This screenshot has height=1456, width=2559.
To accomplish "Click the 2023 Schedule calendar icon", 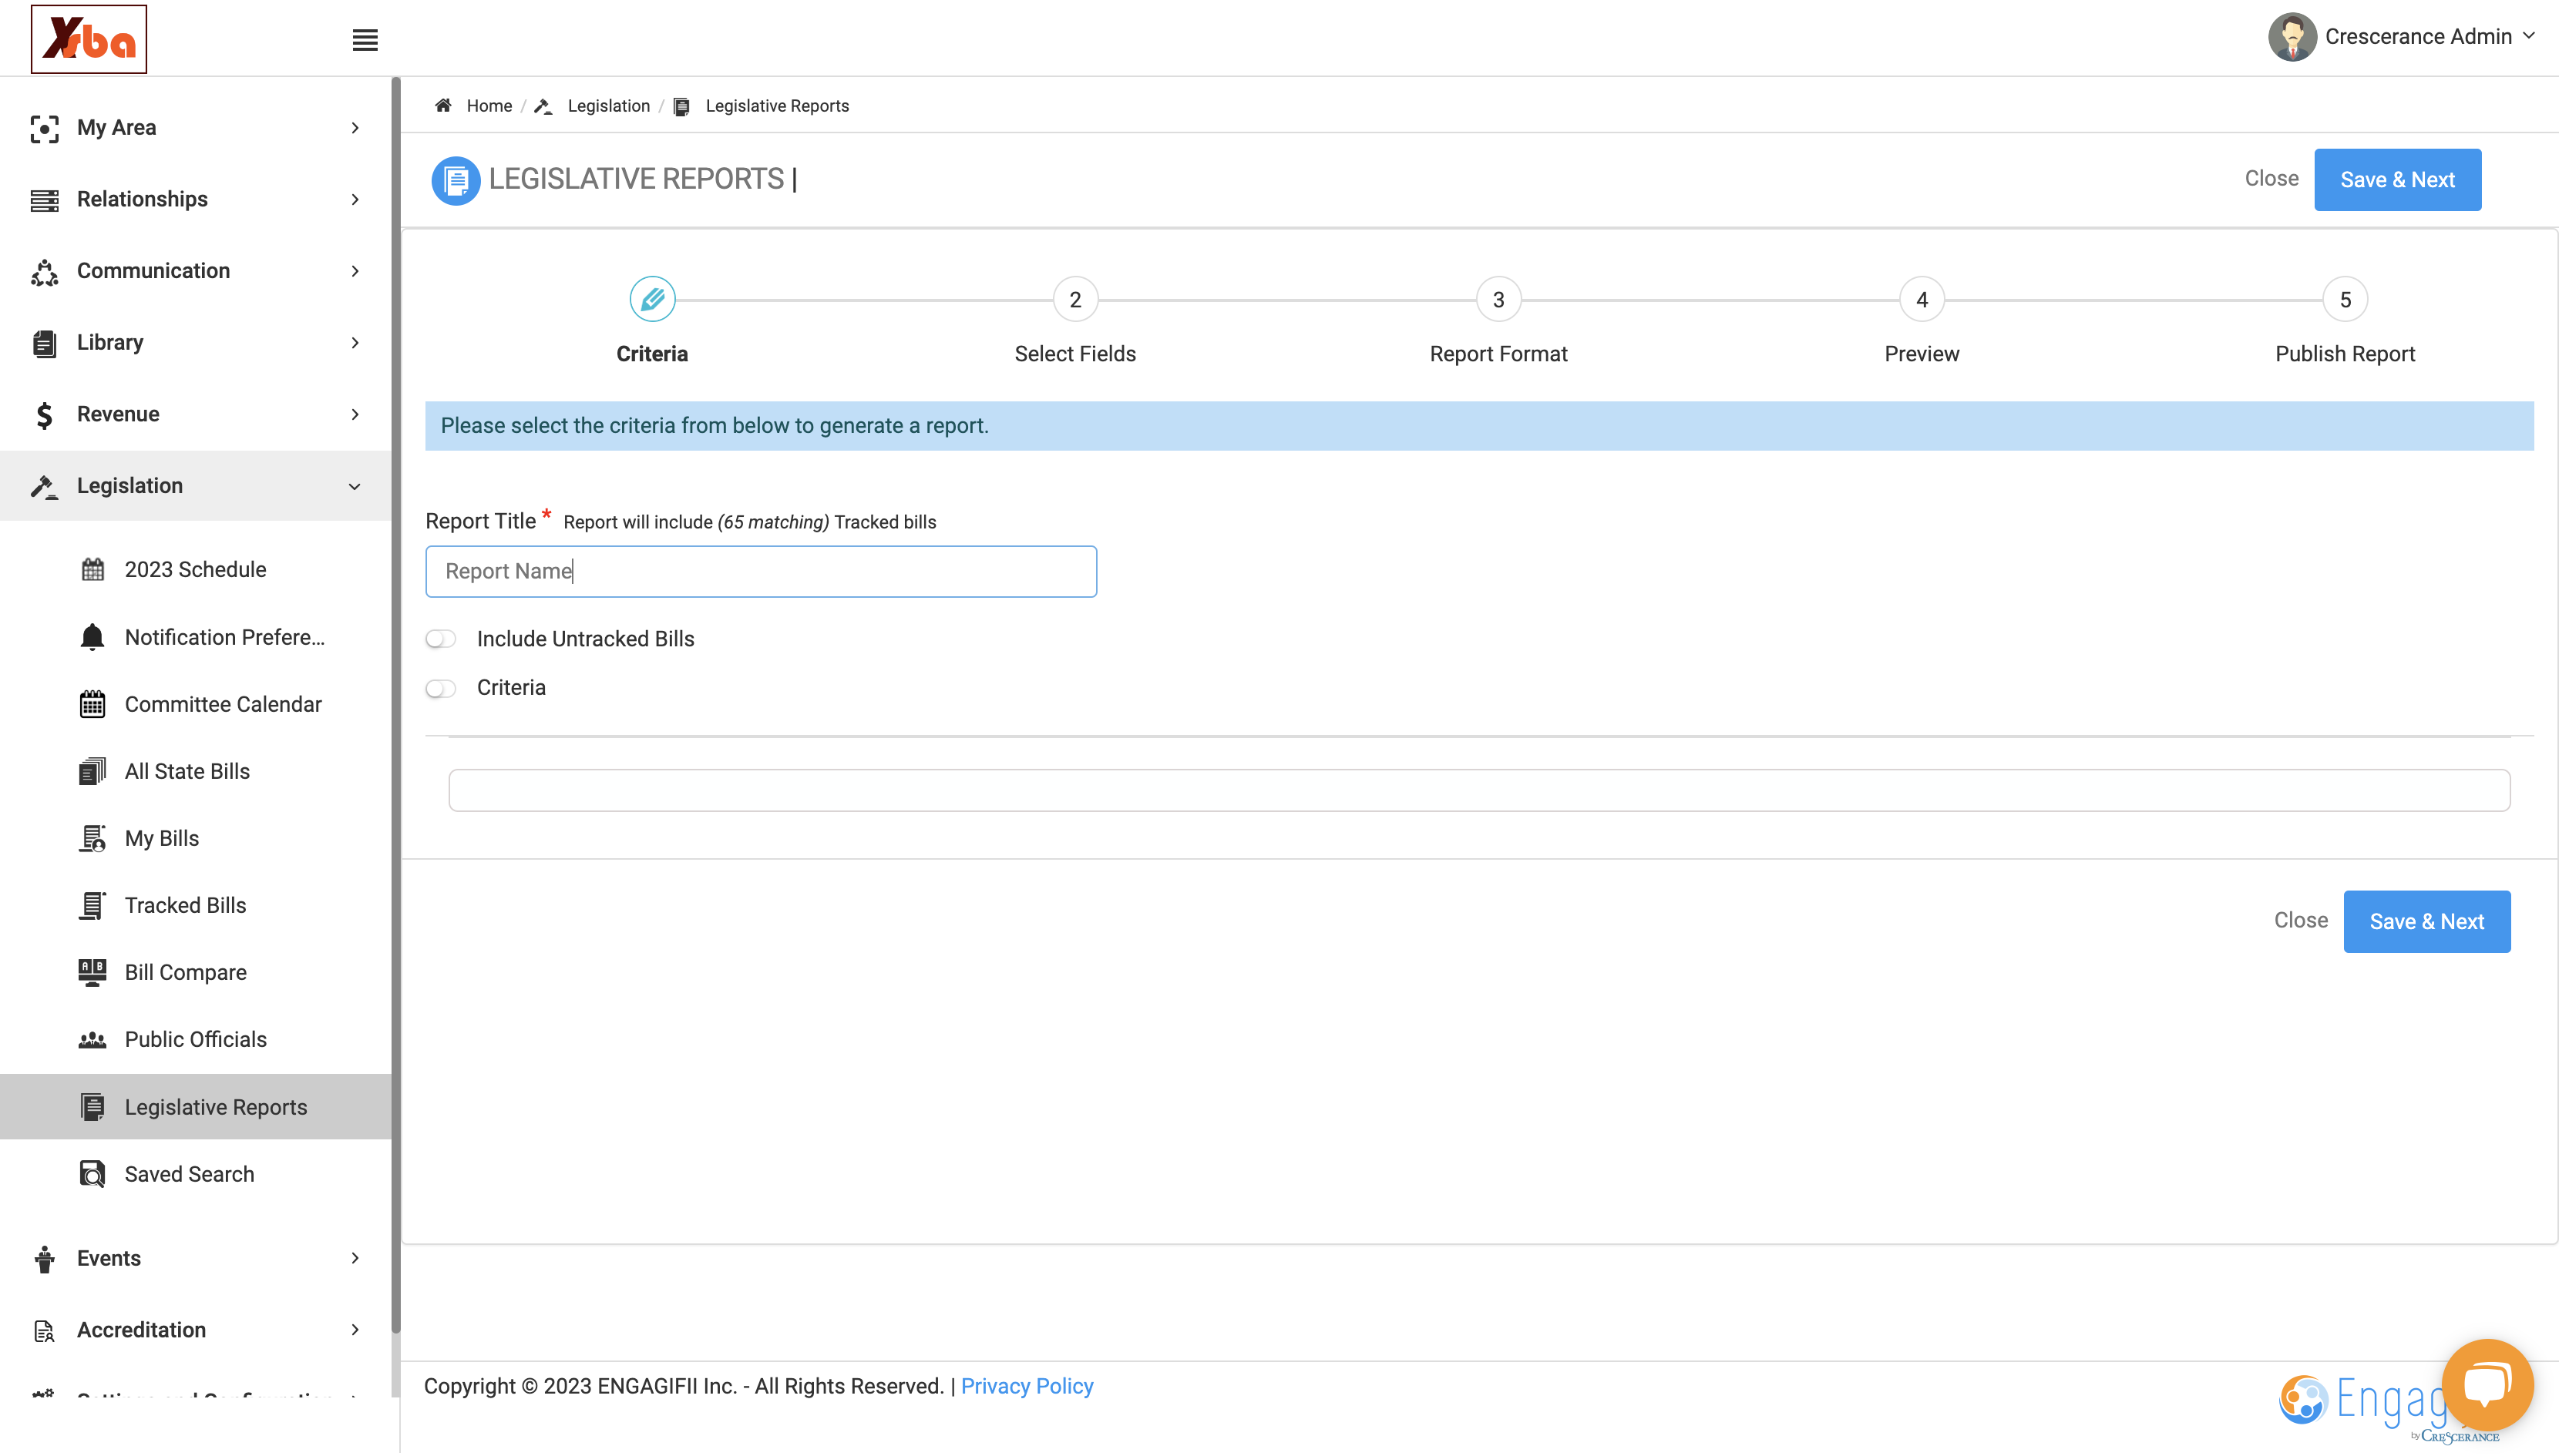I will point(92,570).
